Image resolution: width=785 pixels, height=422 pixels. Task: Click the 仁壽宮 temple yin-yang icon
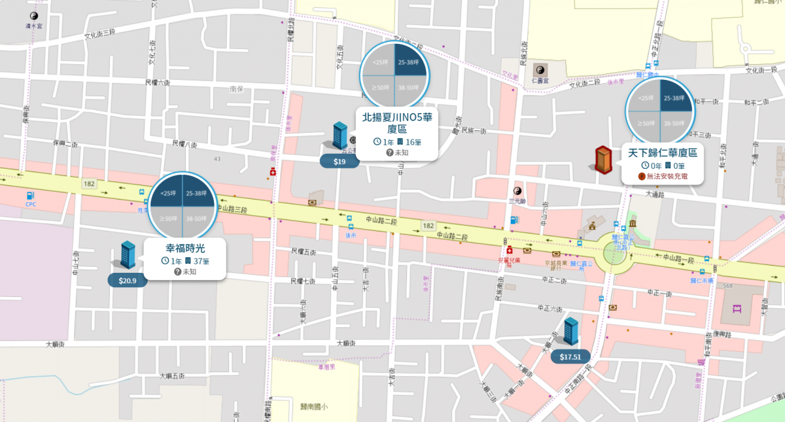540,70
